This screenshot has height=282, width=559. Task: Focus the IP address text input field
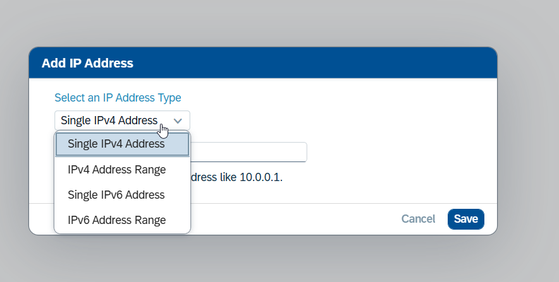pyautogui.click(x=249, y=152)
